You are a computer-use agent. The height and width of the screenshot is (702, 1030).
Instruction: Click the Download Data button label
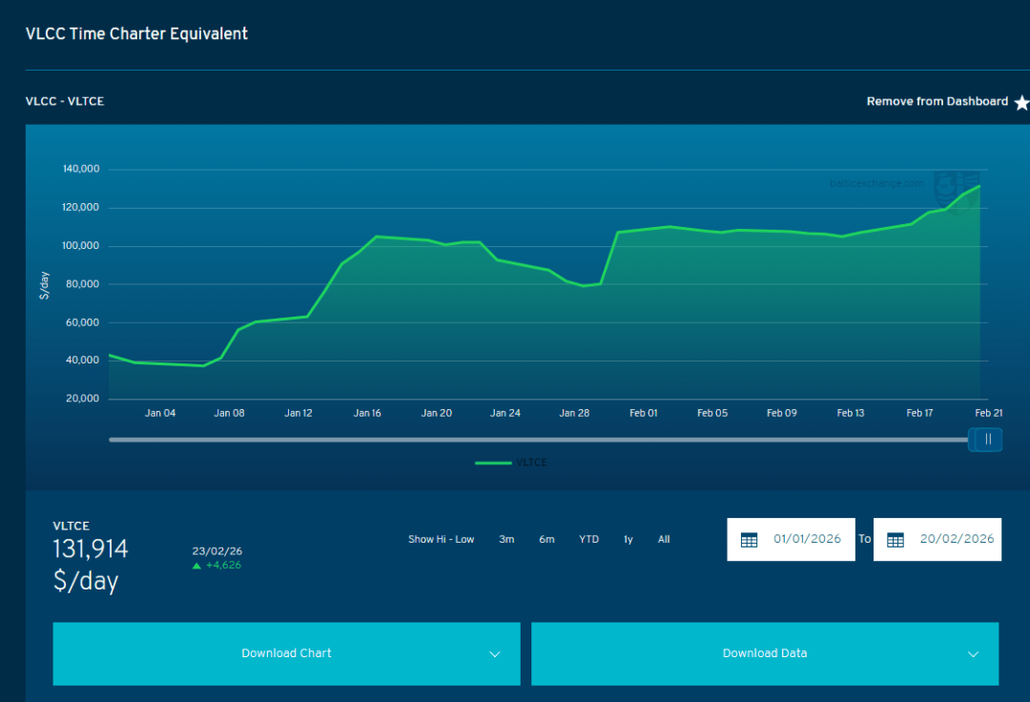click(764, 653)
